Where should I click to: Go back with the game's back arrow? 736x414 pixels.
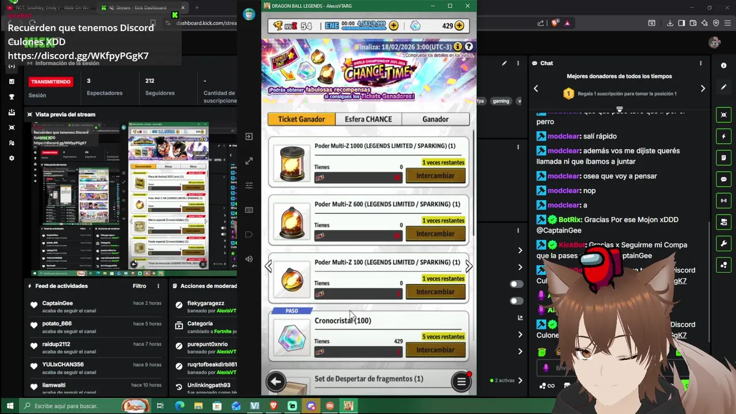pyautogui.click(x=276, y=381)
